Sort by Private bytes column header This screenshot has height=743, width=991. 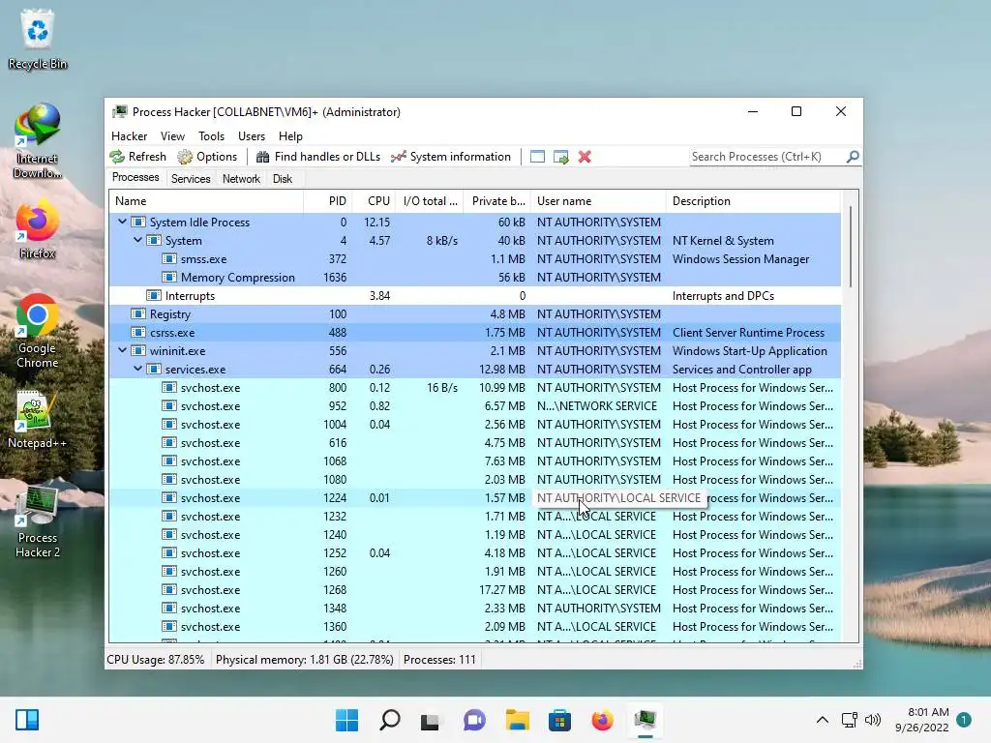tap(497, 201)
